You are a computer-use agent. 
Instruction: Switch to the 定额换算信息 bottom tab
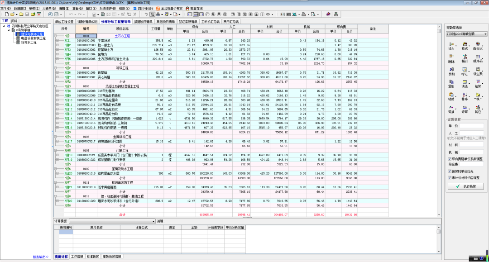point(112,257)
